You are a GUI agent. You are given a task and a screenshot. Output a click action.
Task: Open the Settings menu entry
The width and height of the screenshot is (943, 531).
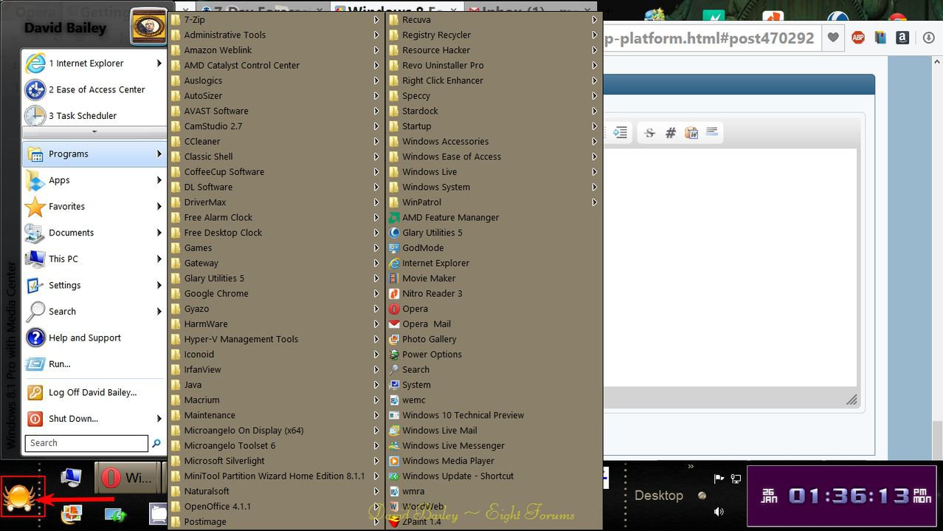93,285
